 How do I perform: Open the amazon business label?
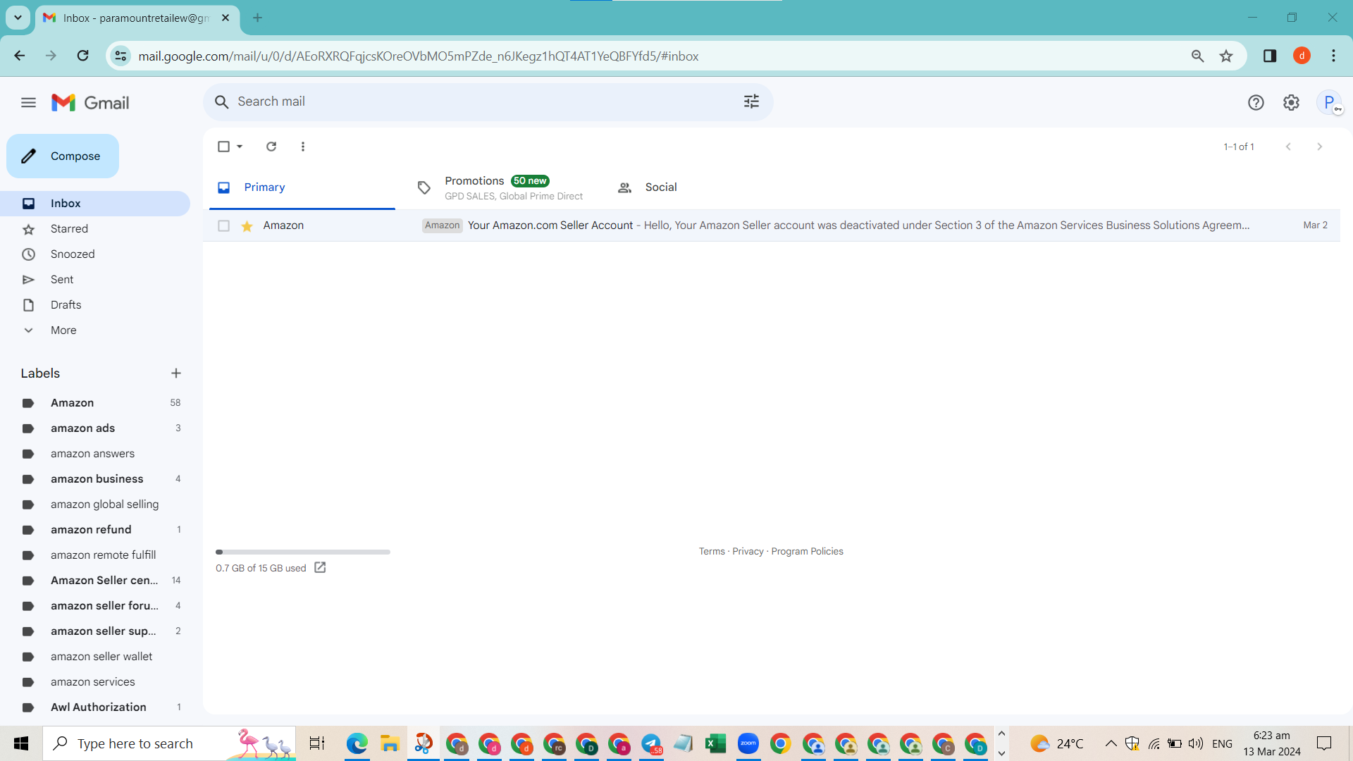[x=95, y=479]
